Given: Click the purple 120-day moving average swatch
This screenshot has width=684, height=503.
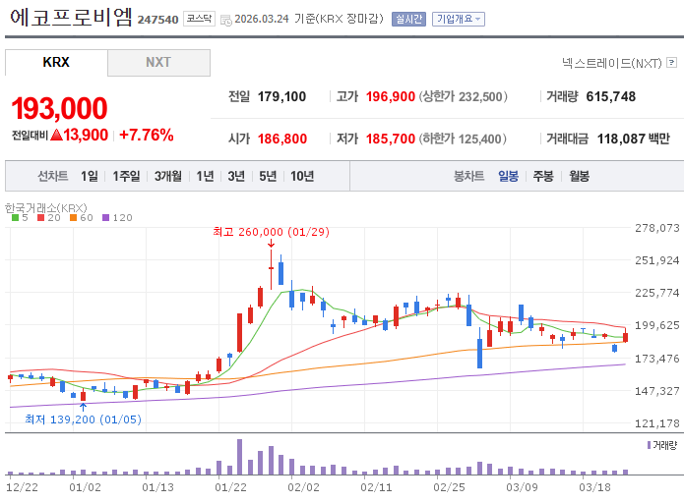Looking at the screenshot, I should (x=105, y=218).
